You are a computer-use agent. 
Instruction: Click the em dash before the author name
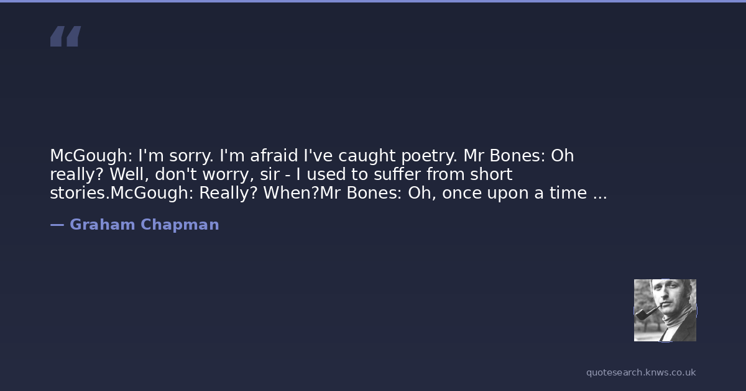coord(57,225)
